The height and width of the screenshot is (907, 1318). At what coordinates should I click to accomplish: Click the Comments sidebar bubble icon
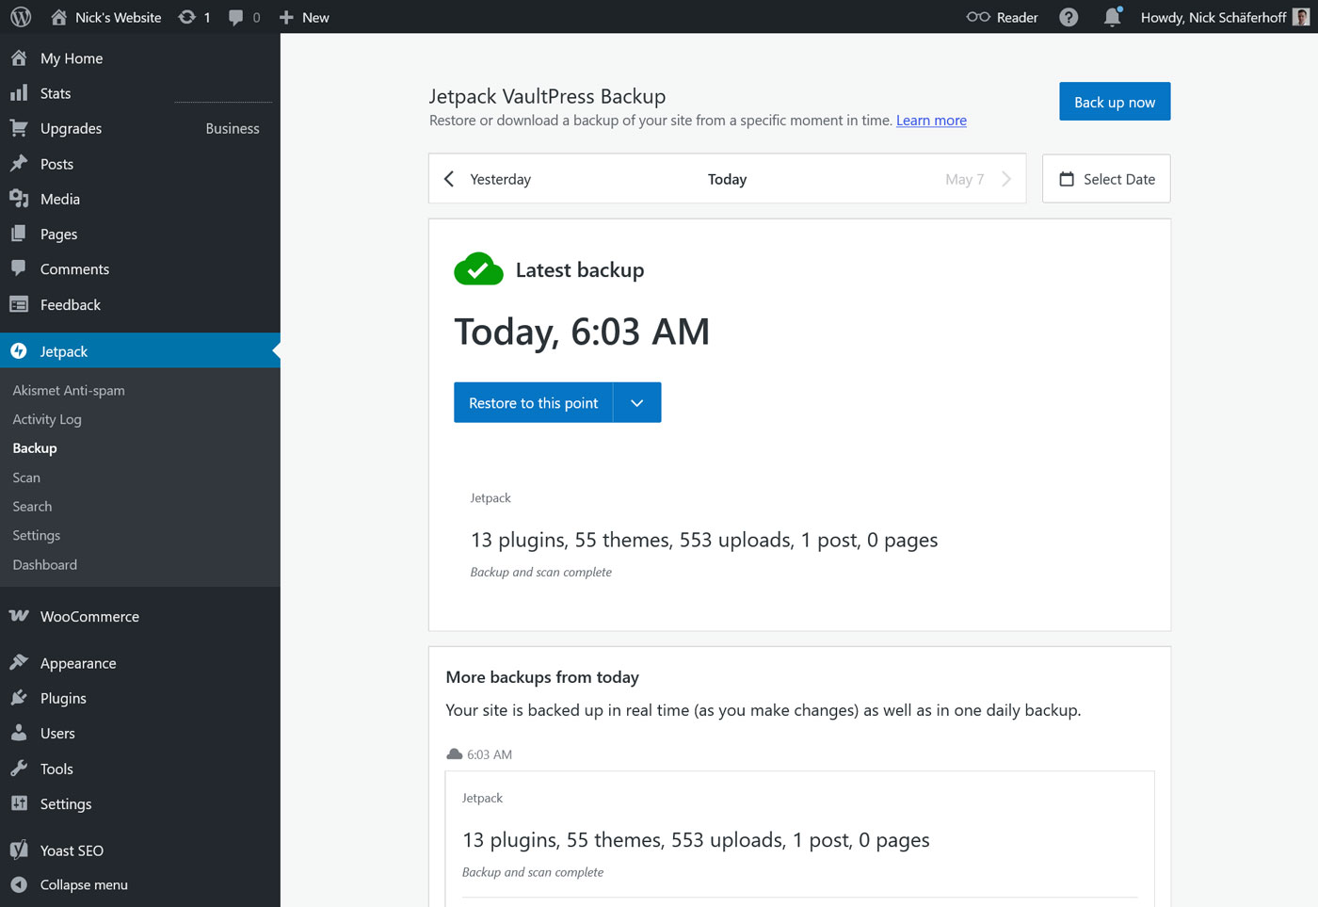pos(19,268)
